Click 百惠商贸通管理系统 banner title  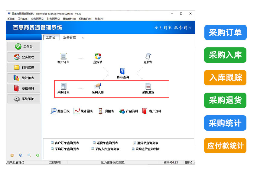(x=37, y=27)
